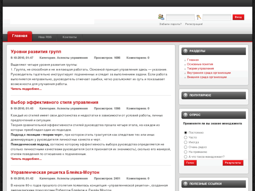Select the Иногда poll option

tap(186, 142)
